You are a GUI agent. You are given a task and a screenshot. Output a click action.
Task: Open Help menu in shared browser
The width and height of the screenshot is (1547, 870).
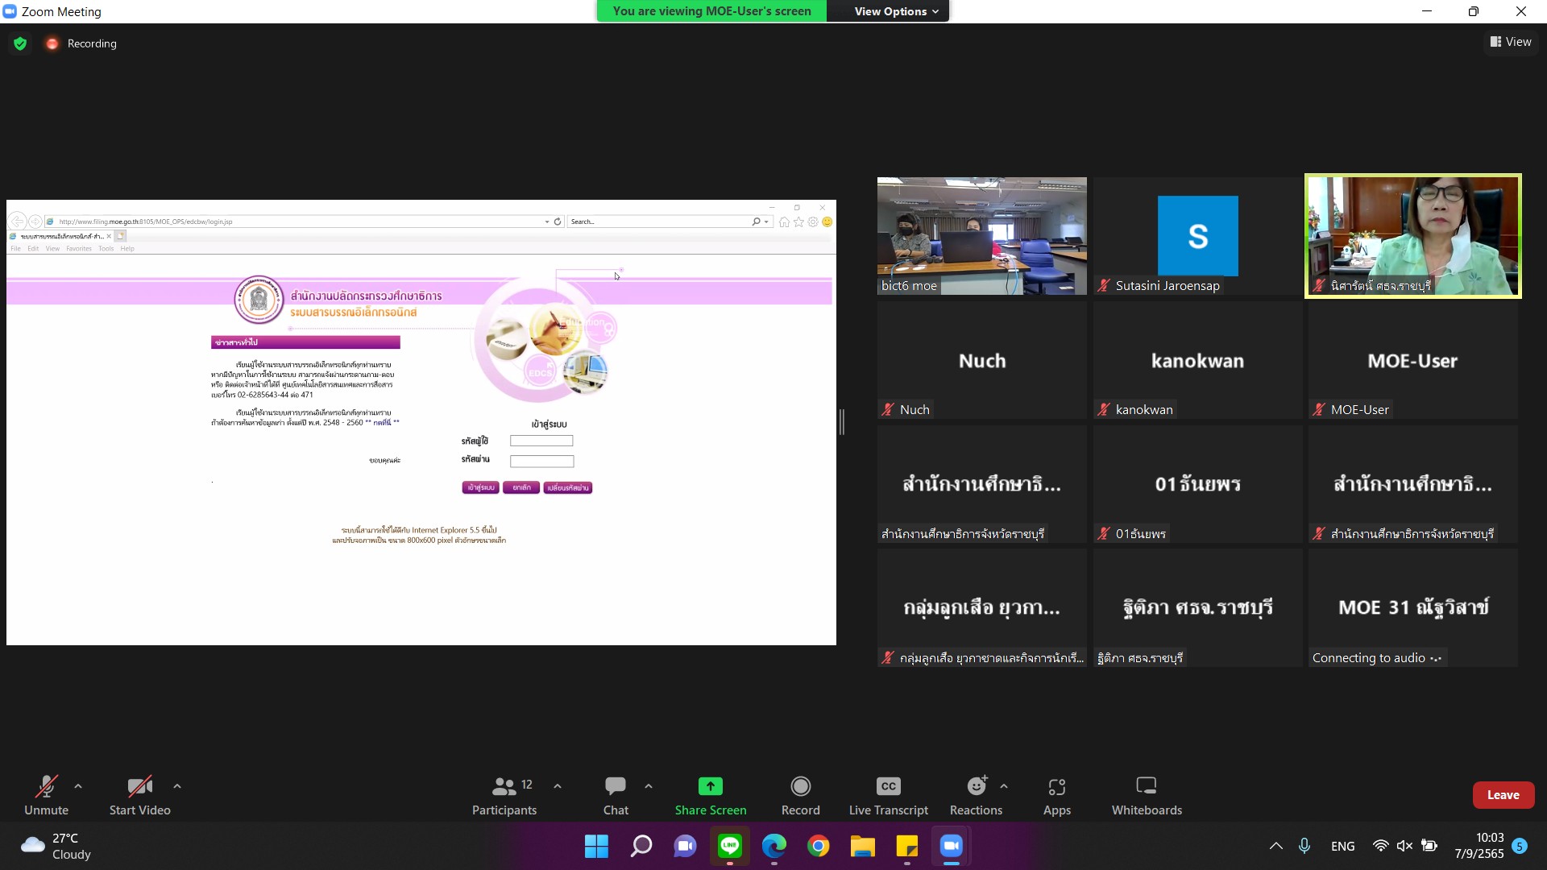tap(127, 249)
